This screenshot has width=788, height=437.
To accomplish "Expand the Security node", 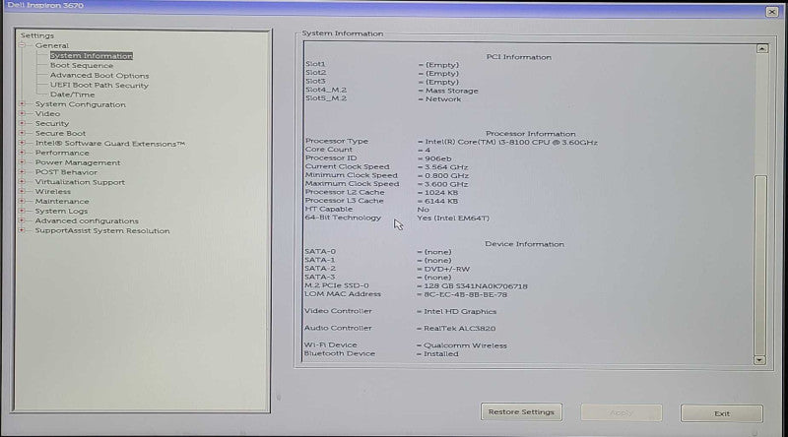I will (22, 123).
